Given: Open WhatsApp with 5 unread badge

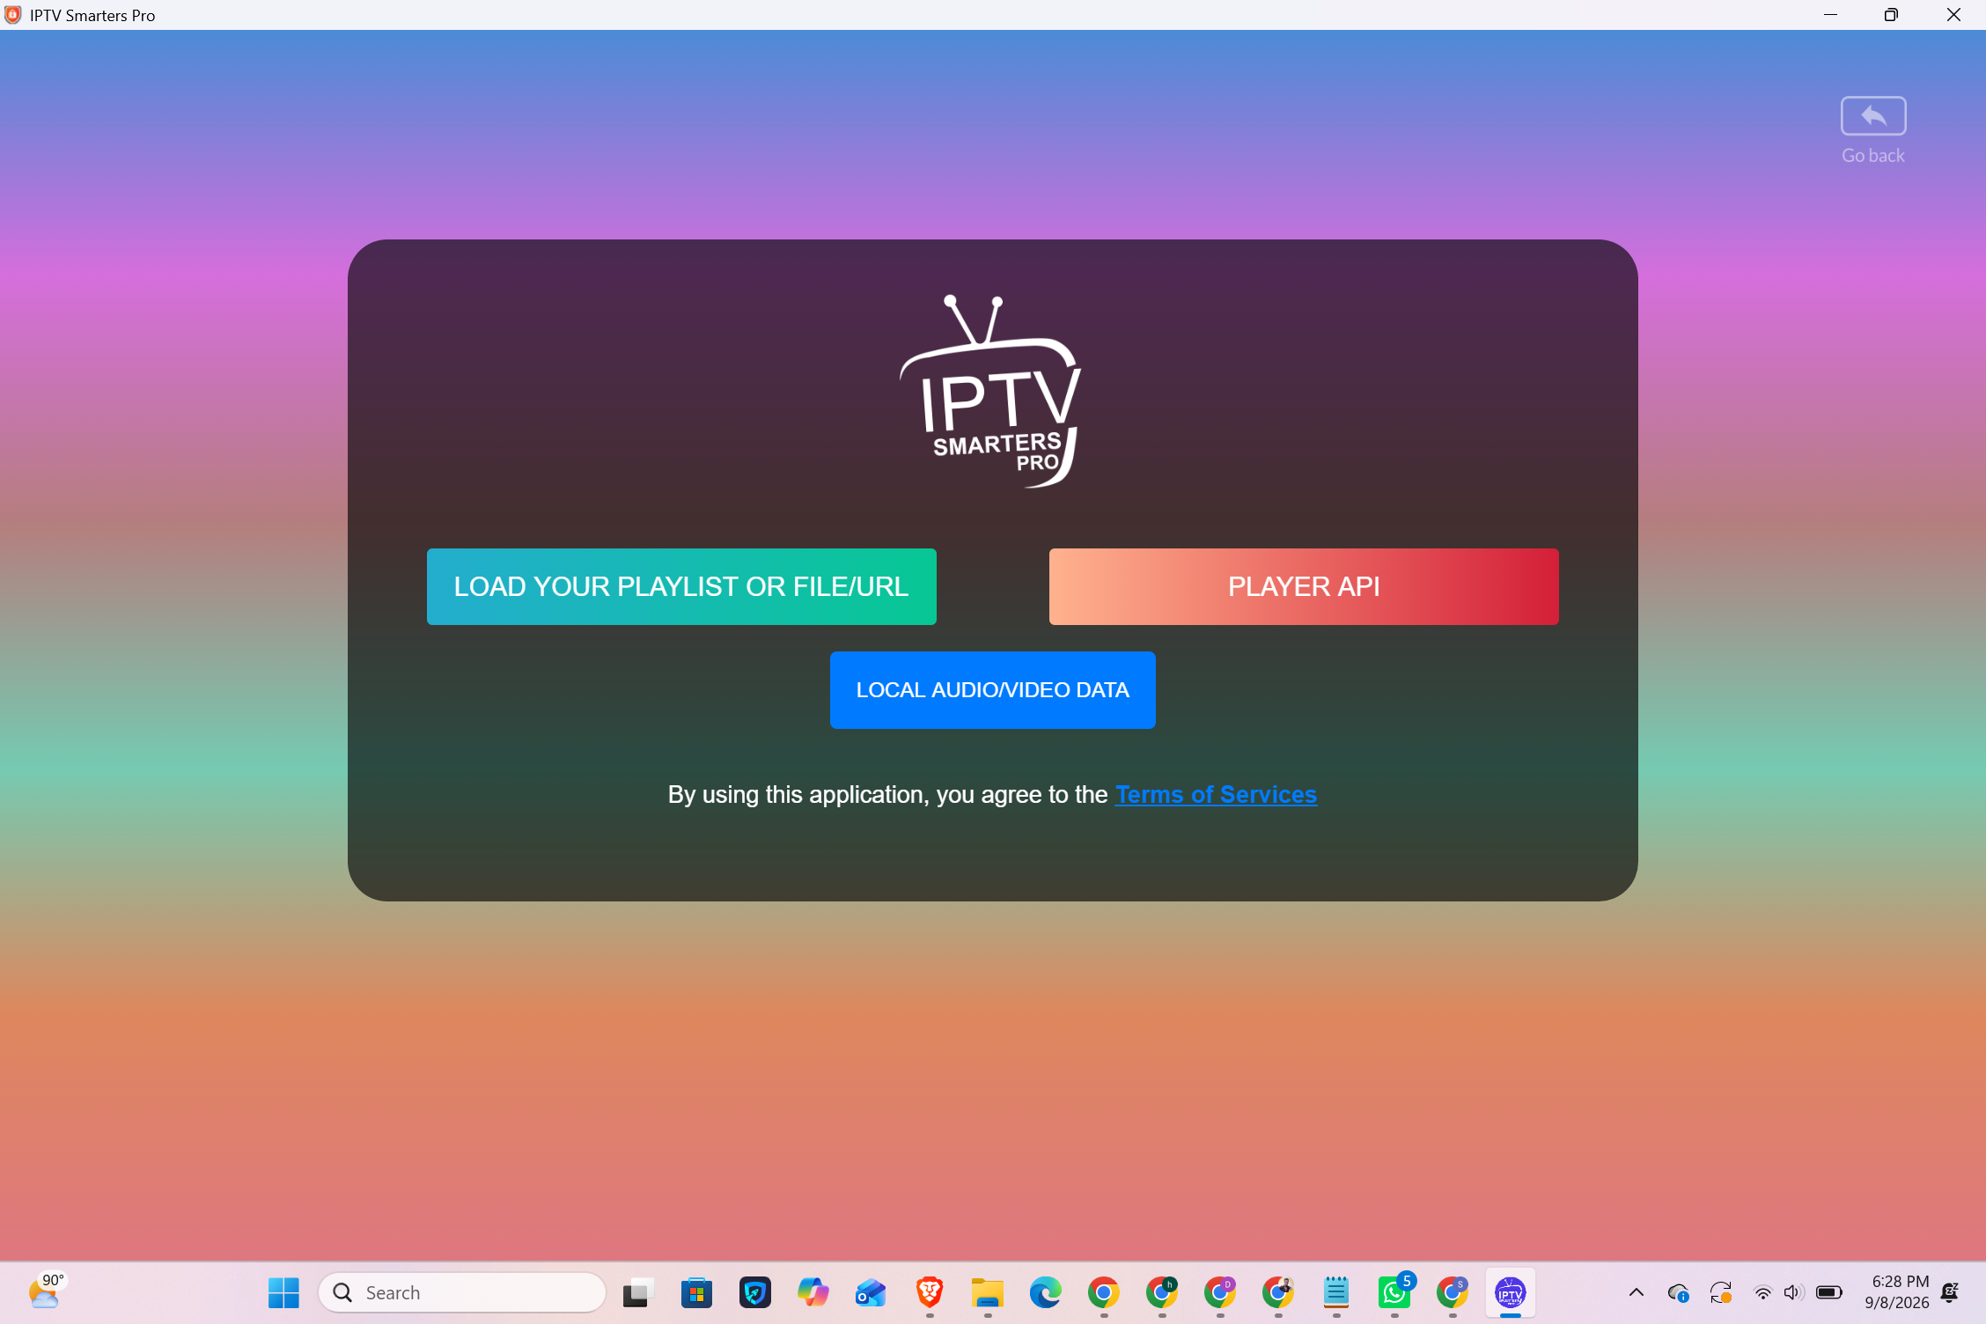Looking at the screenshot, I should point(1394,1292).
